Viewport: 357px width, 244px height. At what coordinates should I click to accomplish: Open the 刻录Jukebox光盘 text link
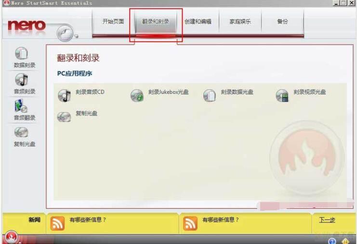coord(169,92)
